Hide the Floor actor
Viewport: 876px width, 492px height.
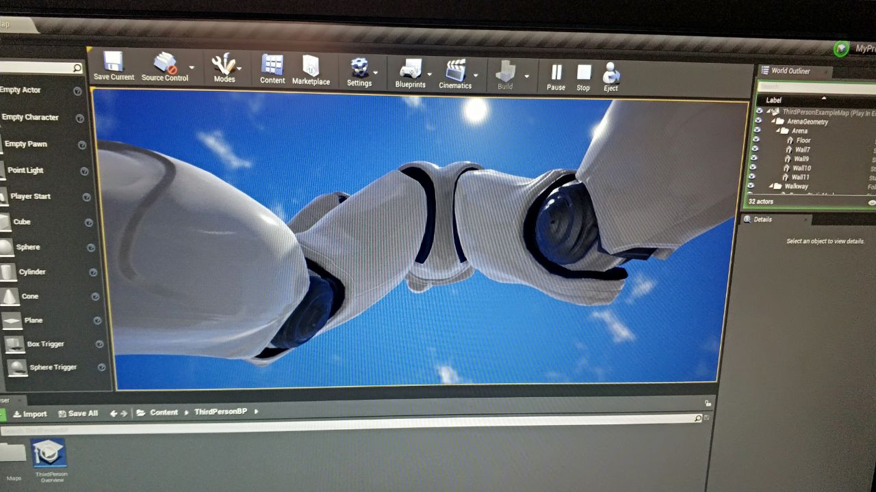756,139
